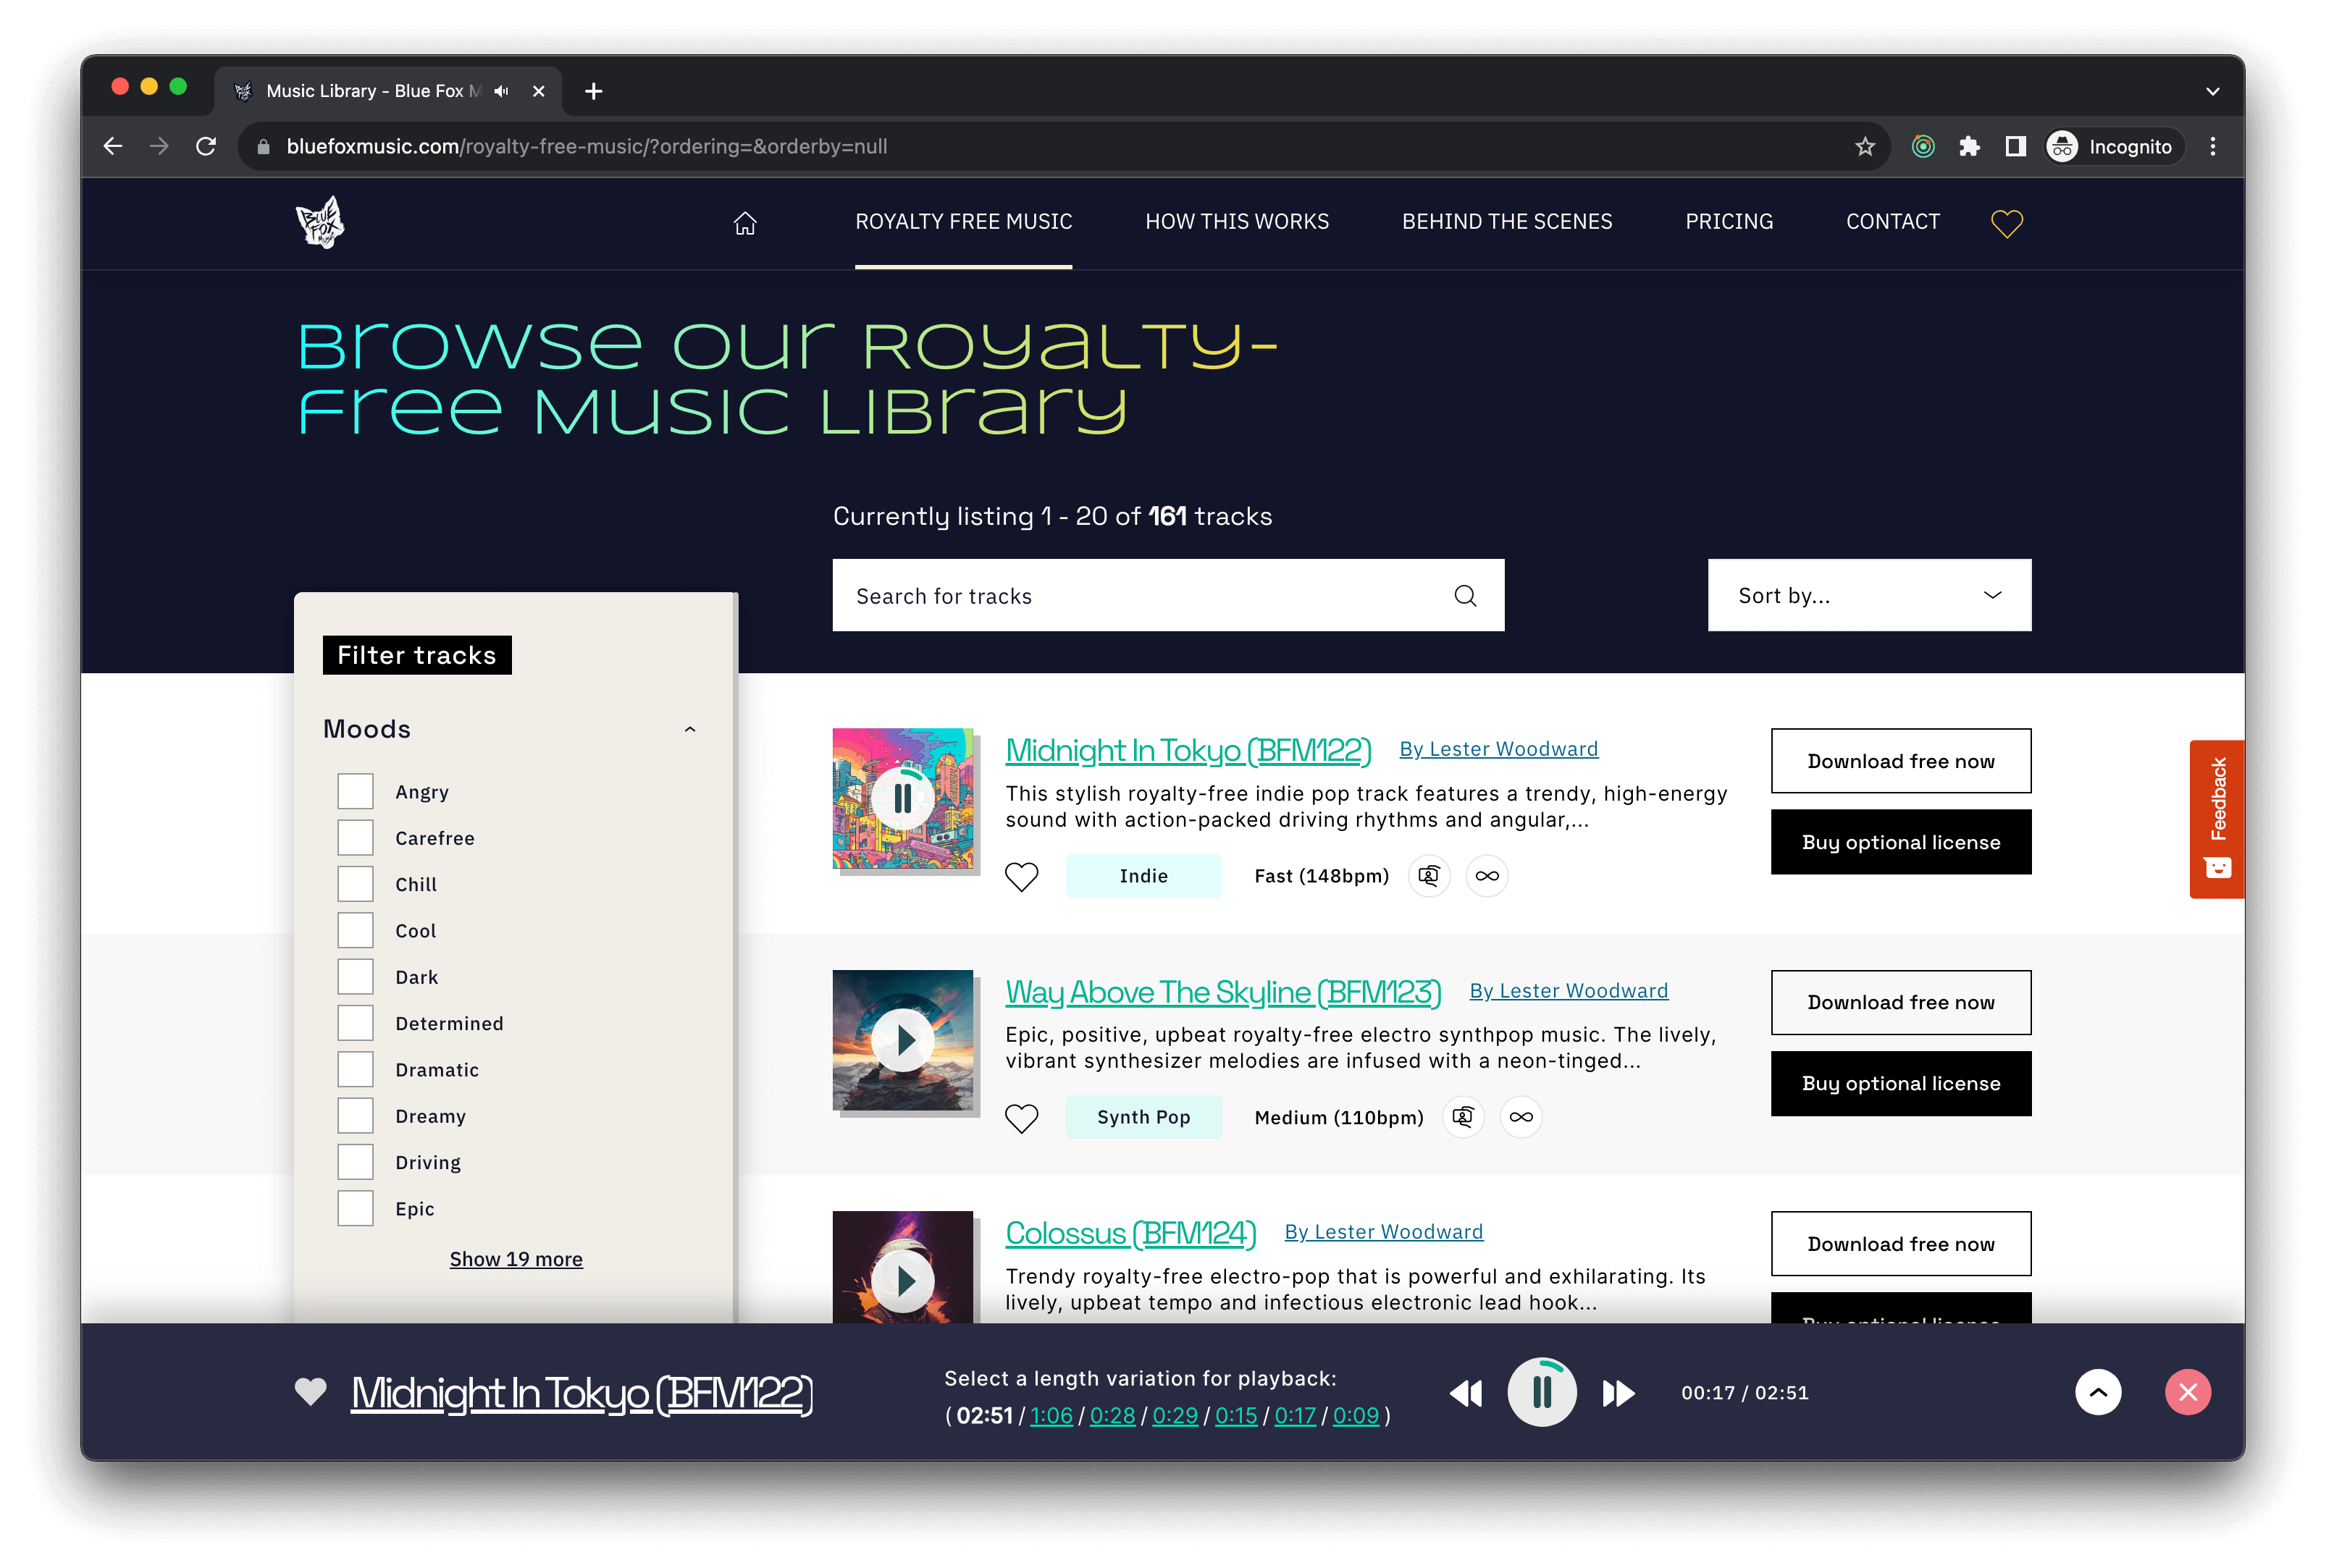
Task: Go to How This Works page
Action: pos(1237,222)
